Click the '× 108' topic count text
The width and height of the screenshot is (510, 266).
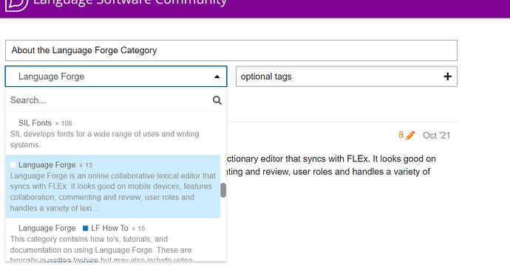click(64, 123)
